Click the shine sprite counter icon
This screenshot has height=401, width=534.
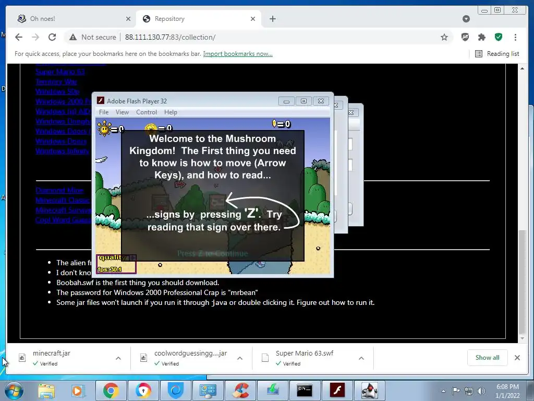(104, 128)
